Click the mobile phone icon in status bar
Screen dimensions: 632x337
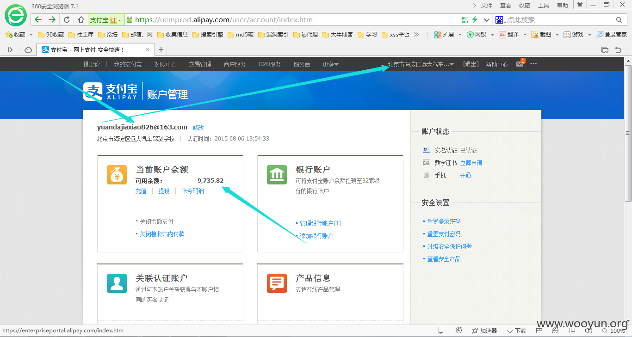pos(441,331)
